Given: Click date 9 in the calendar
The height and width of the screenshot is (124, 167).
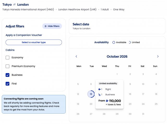Looking at the screenshot, I should click(x=130, y=84).
